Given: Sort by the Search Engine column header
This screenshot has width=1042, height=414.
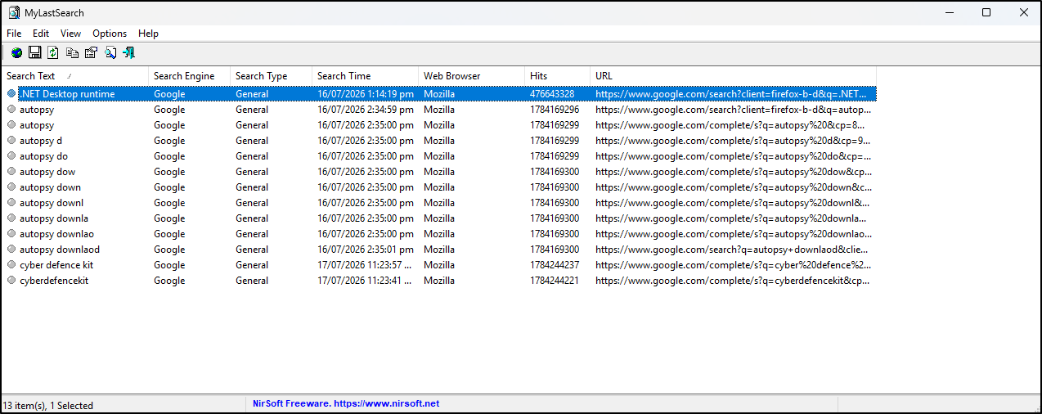Looking at the screenshot, I should (190, 76).
